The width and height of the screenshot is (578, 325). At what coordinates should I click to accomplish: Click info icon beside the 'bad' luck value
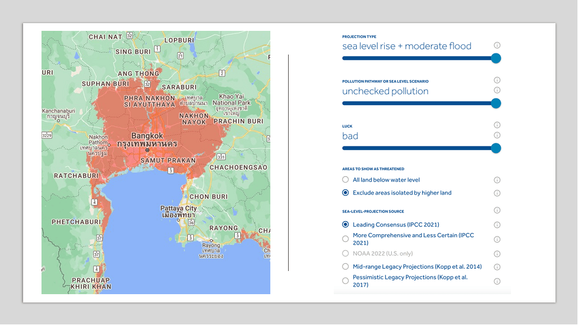click(x=497, y=135)
